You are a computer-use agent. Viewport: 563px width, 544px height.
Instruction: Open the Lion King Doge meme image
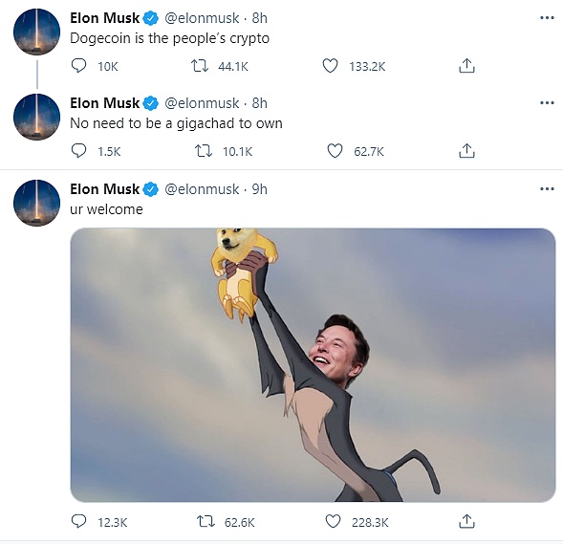pyautogui.click(x=313, y=365)
